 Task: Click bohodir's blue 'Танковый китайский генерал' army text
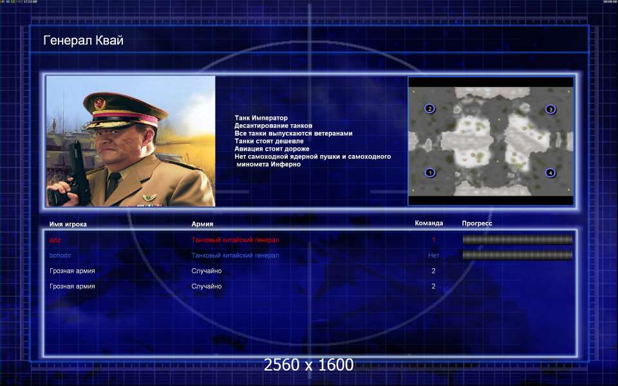pyautogui.click(x=236, y=255)
